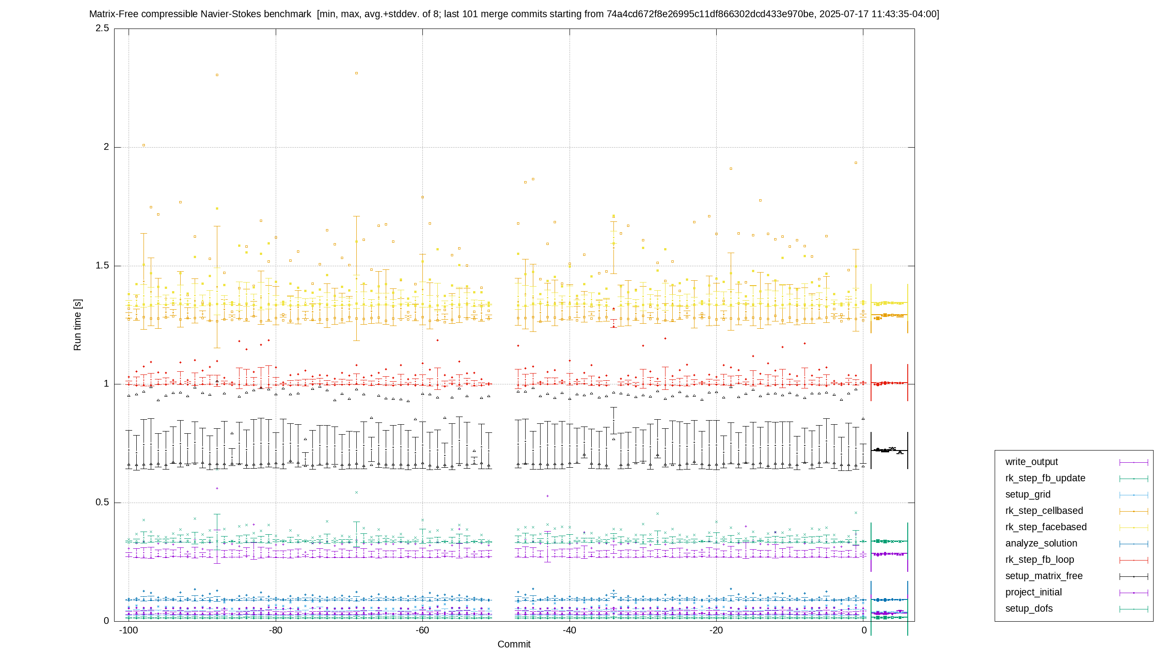
Task: Select the rk_step_fb_update legend label
Action: pyautogui.click(x=1045, y=478)
